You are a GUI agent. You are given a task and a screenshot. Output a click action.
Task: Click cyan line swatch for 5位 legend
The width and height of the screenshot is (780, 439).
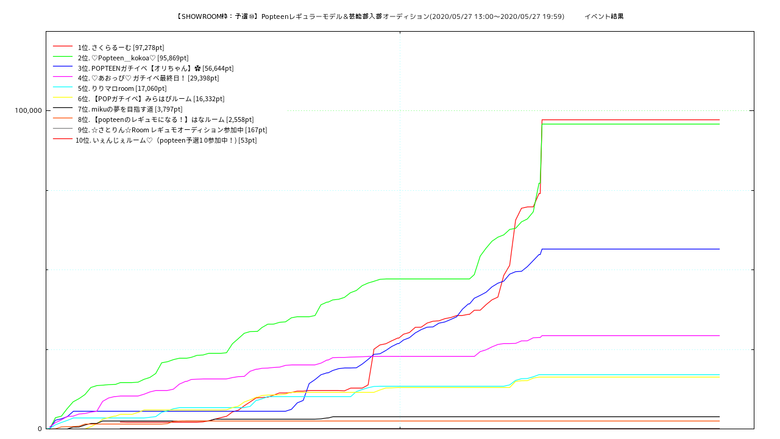click(63, 87)
